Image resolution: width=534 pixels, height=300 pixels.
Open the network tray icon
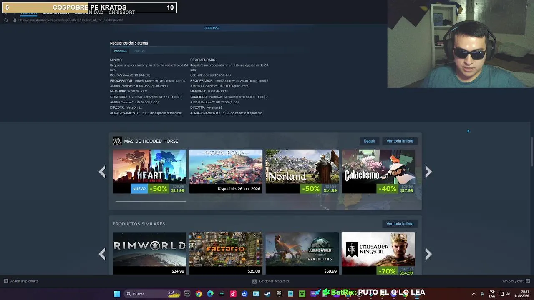click(501, 294)
